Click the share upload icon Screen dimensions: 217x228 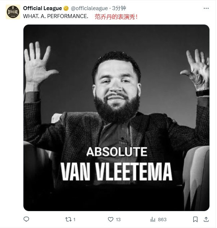click(206, 219)
